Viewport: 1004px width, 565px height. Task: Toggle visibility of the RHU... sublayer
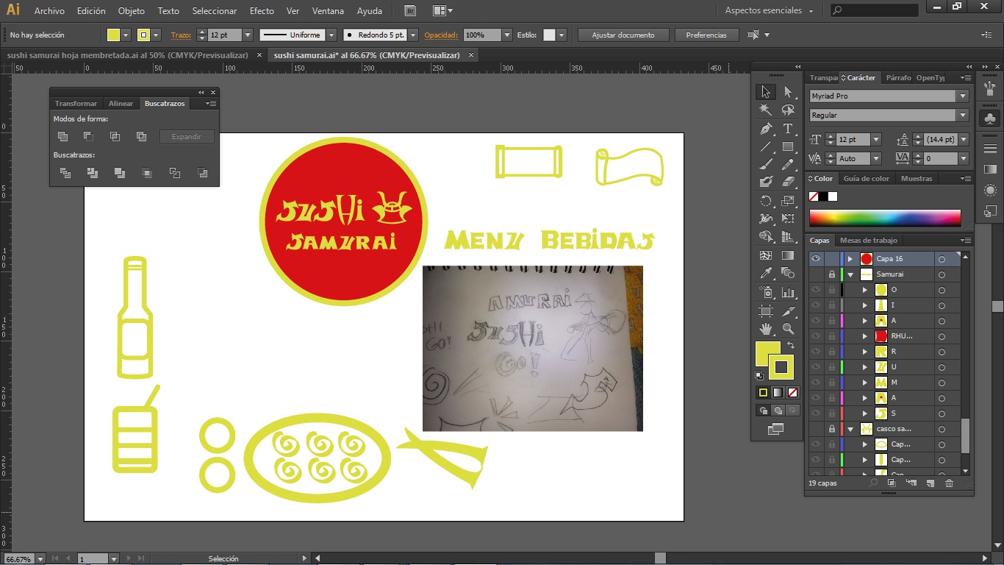click(815, 336)
